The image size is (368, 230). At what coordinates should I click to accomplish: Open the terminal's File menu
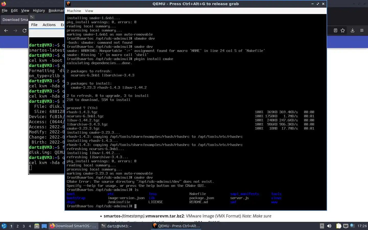point(34,25)
